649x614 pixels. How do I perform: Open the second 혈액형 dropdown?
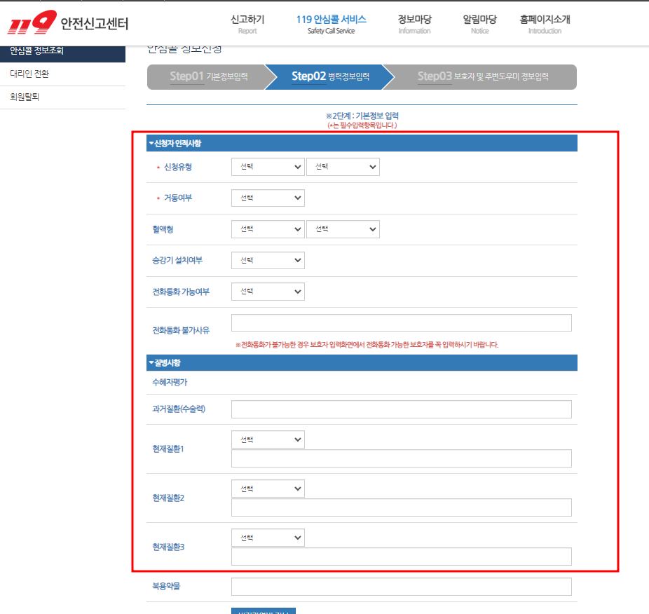[343, 229]
